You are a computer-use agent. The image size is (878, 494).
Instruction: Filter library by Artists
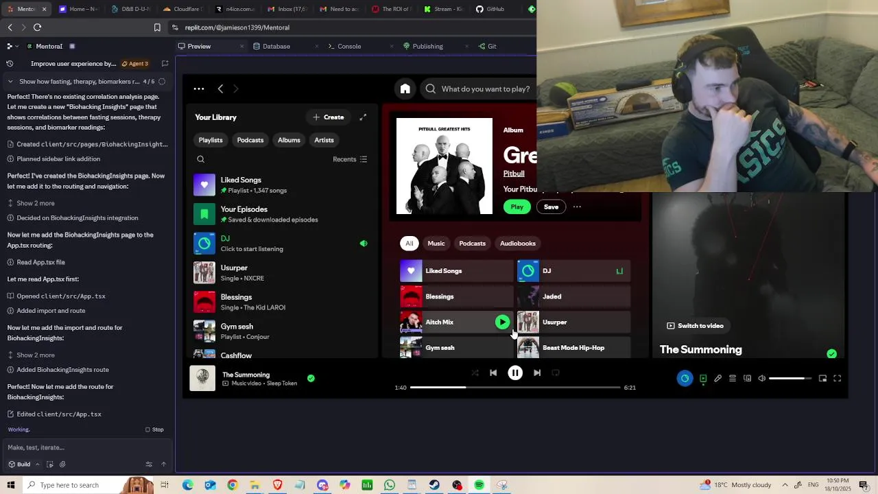tap(324, 140)
